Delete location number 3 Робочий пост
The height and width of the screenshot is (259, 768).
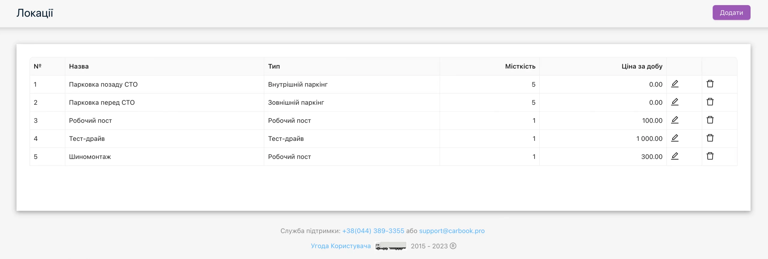tap(710, 120)
